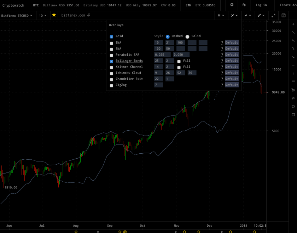Click the yellow favorite star icon

[x=54, y=15]
